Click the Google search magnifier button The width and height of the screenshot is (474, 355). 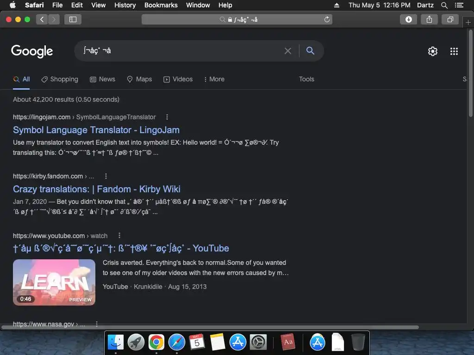pyautogui.click(x=310, y=51)
